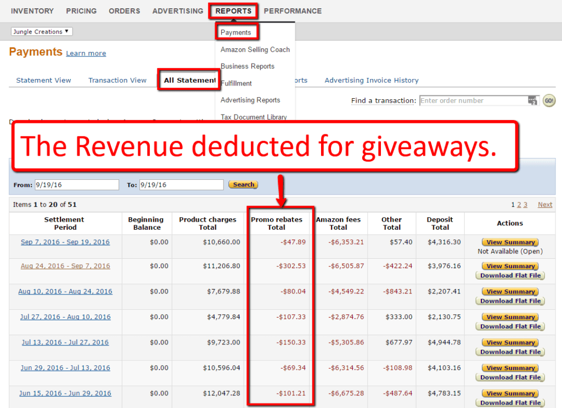Open the Sep 7, 2016 - Sep 19, 2016 settlement

tap(65, 242)
